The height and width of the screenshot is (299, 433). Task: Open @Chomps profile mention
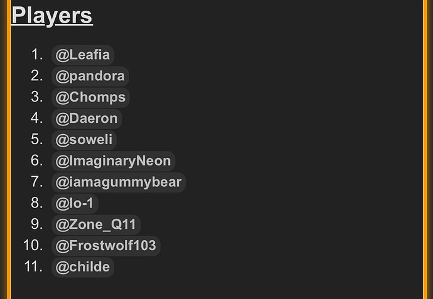90,97
